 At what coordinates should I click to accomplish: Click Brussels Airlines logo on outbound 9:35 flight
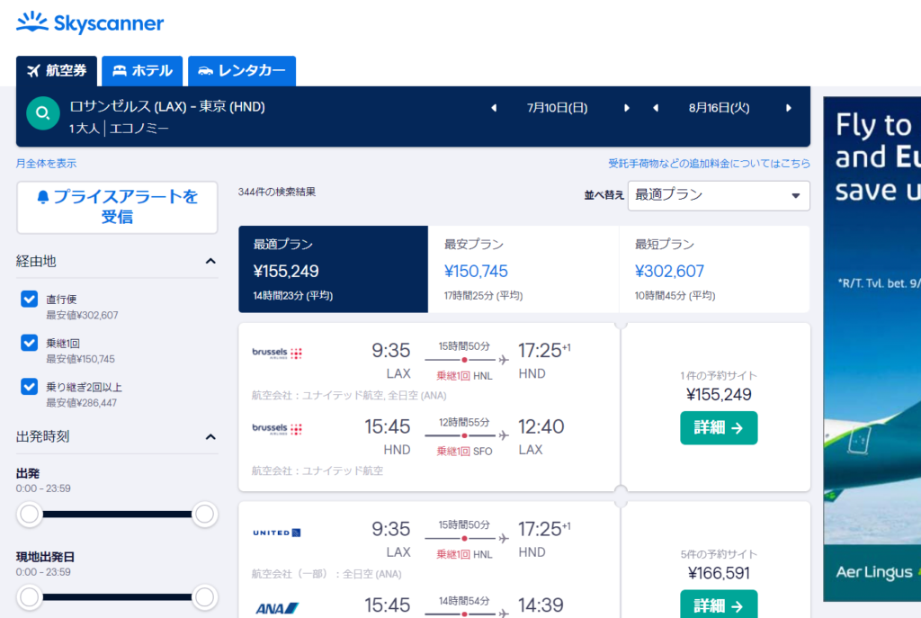point(277,353)
